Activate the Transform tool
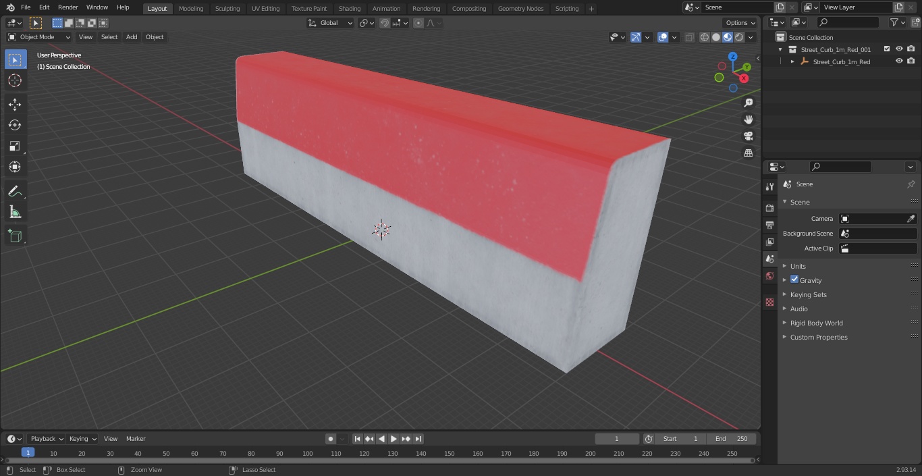922x476 pixels. click(x=15, y=167)
